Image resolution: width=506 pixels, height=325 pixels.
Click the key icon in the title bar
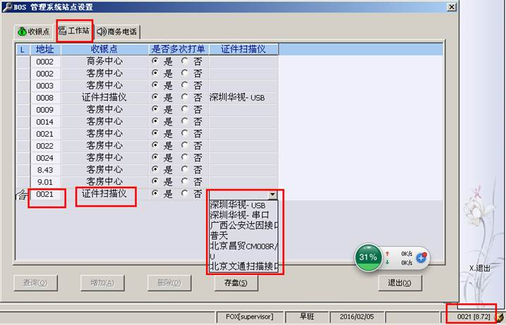[x=6, y=6]
